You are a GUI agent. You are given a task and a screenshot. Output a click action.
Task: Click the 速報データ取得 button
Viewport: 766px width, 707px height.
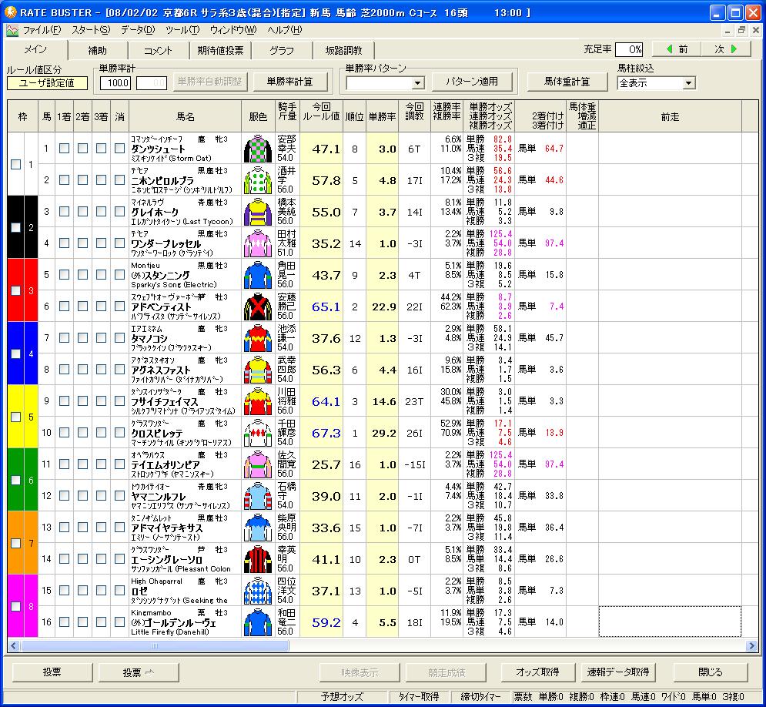click(618, 672)
